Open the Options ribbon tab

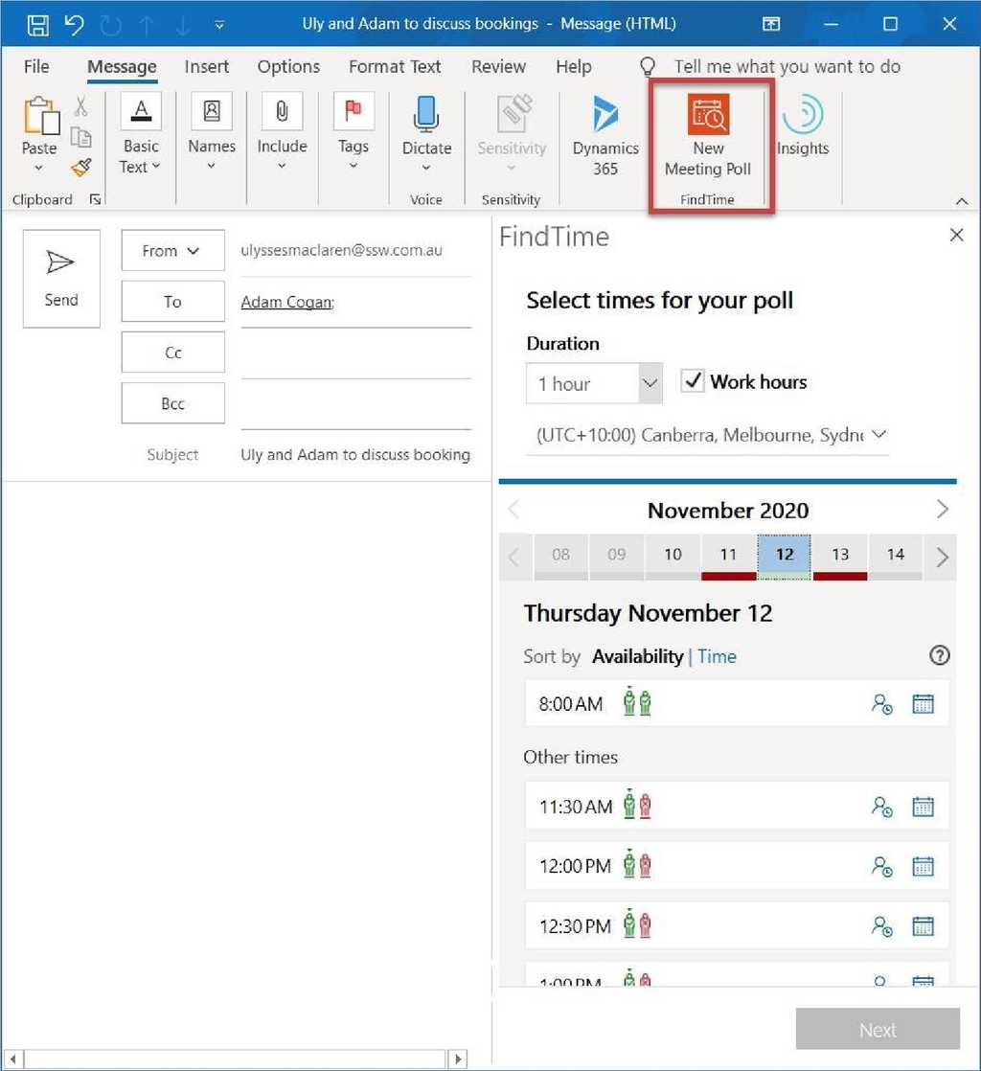(x=287, y=66)
